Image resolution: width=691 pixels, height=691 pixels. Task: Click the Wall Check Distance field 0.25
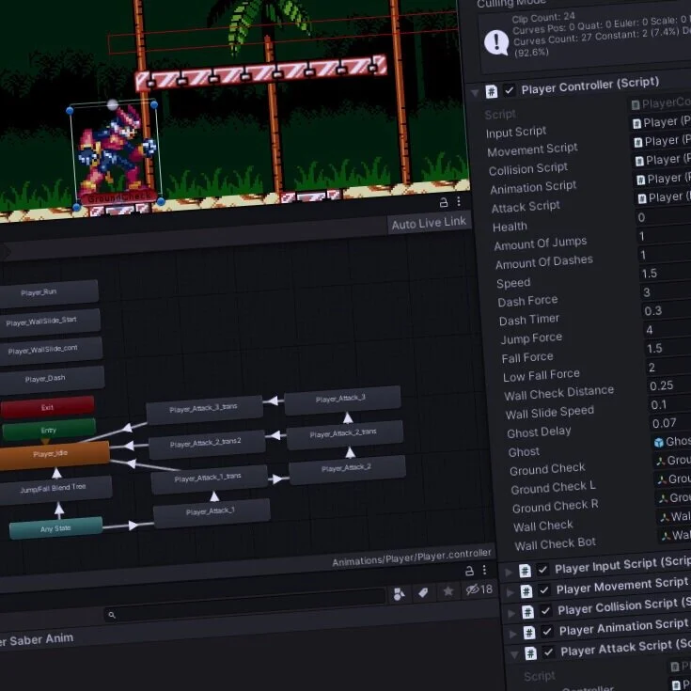(x=669, y=385)
